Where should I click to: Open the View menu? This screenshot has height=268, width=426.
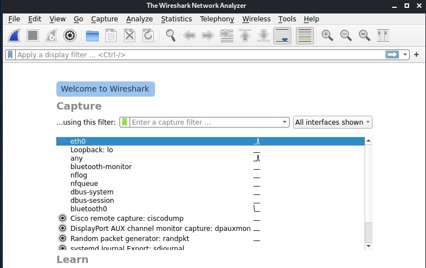(x=57, y=19)
